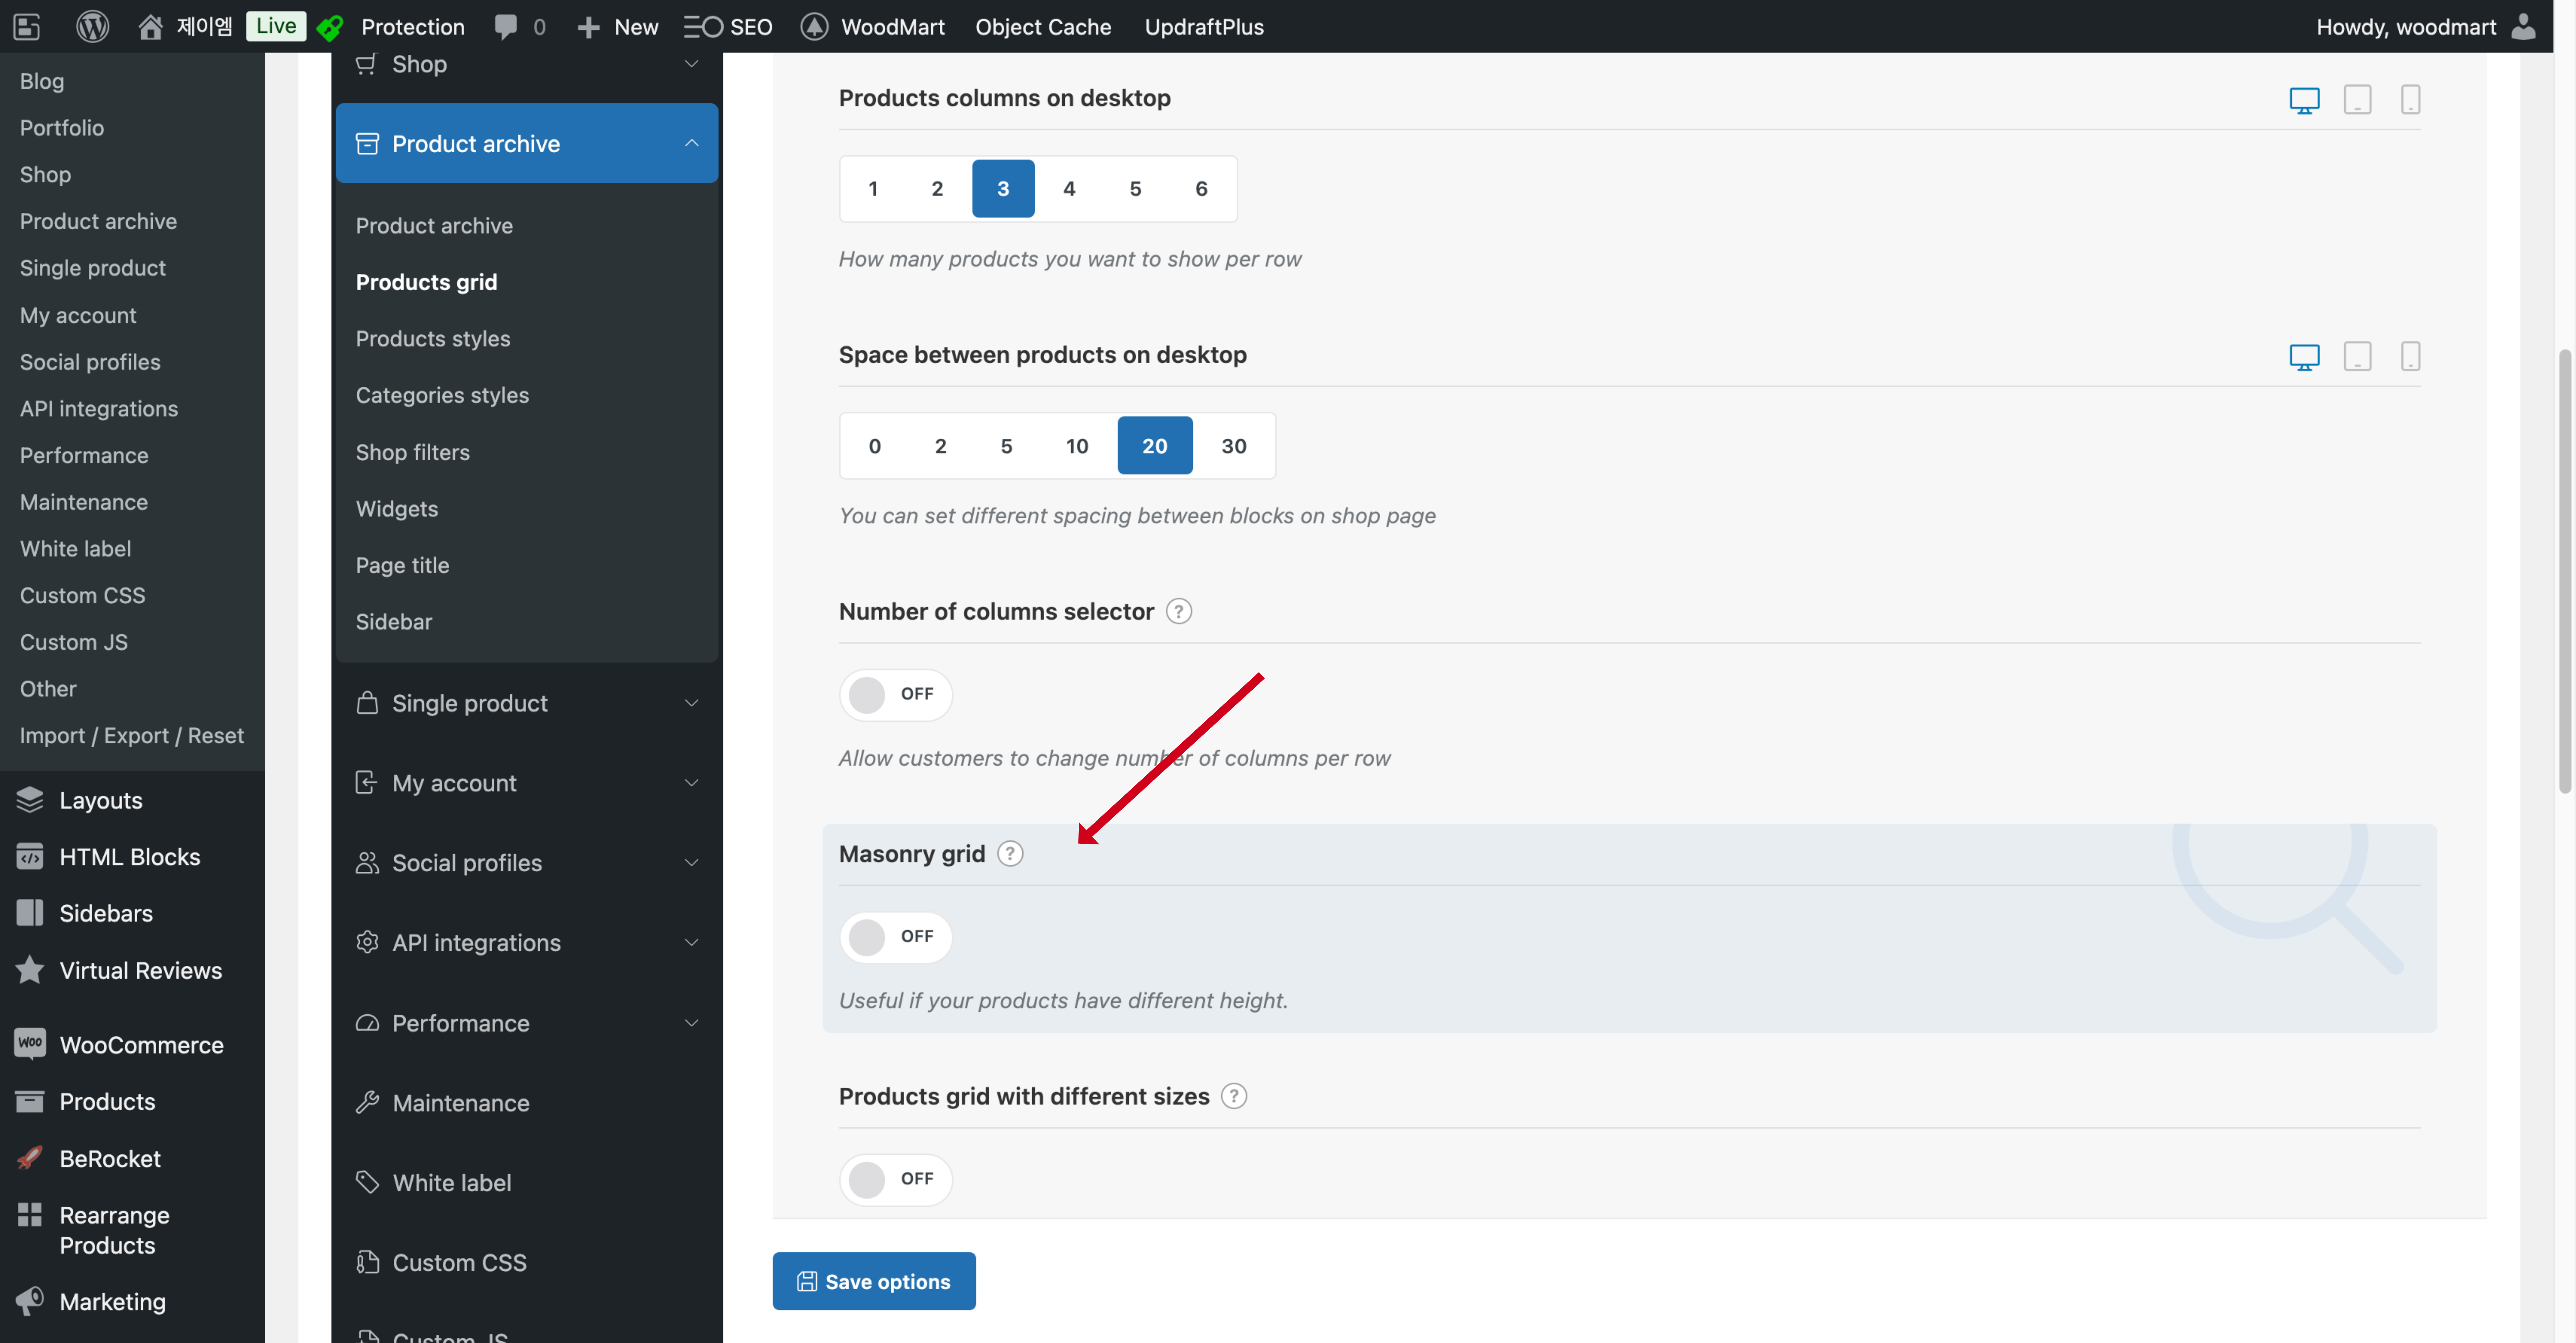This screenshot has width=2576, height=1343.
Task: Select tablet device icon for Products columns
Action: (x=2357, y=100)
